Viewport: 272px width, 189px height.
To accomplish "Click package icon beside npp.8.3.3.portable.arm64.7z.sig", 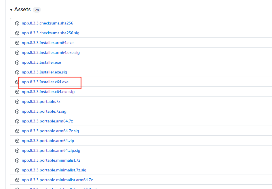I will coord(17,131).
